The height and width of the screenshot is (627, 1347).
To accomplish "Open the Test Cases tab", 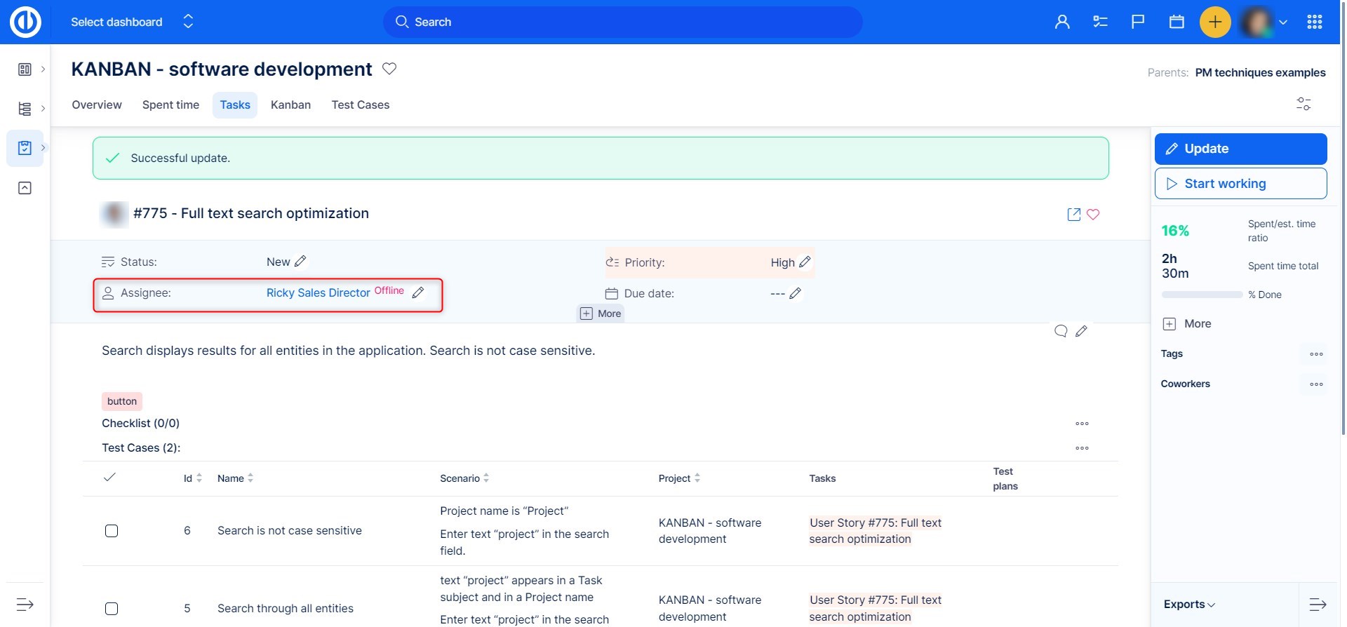I will point(360,105).
